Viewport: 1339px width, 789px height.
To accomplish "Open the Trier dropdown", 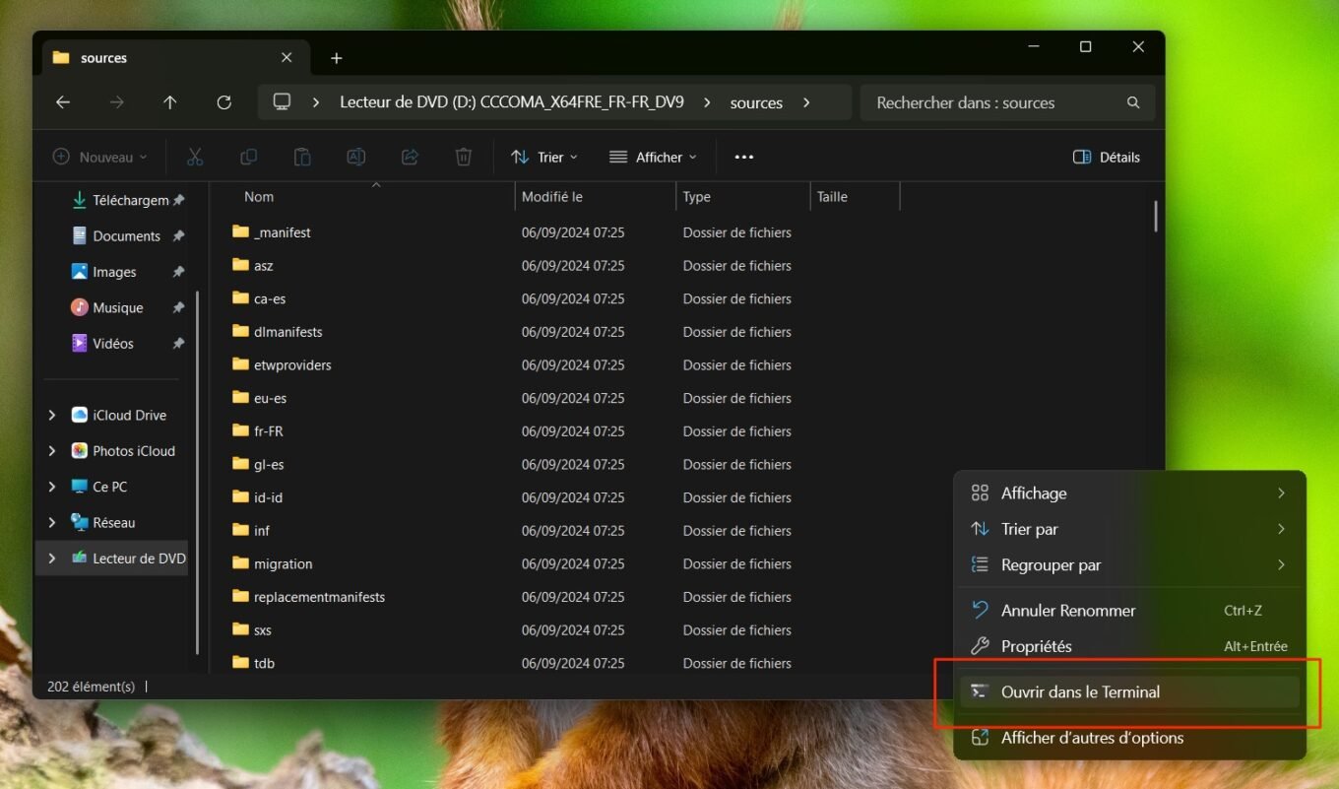I will (x=544, y=157).
